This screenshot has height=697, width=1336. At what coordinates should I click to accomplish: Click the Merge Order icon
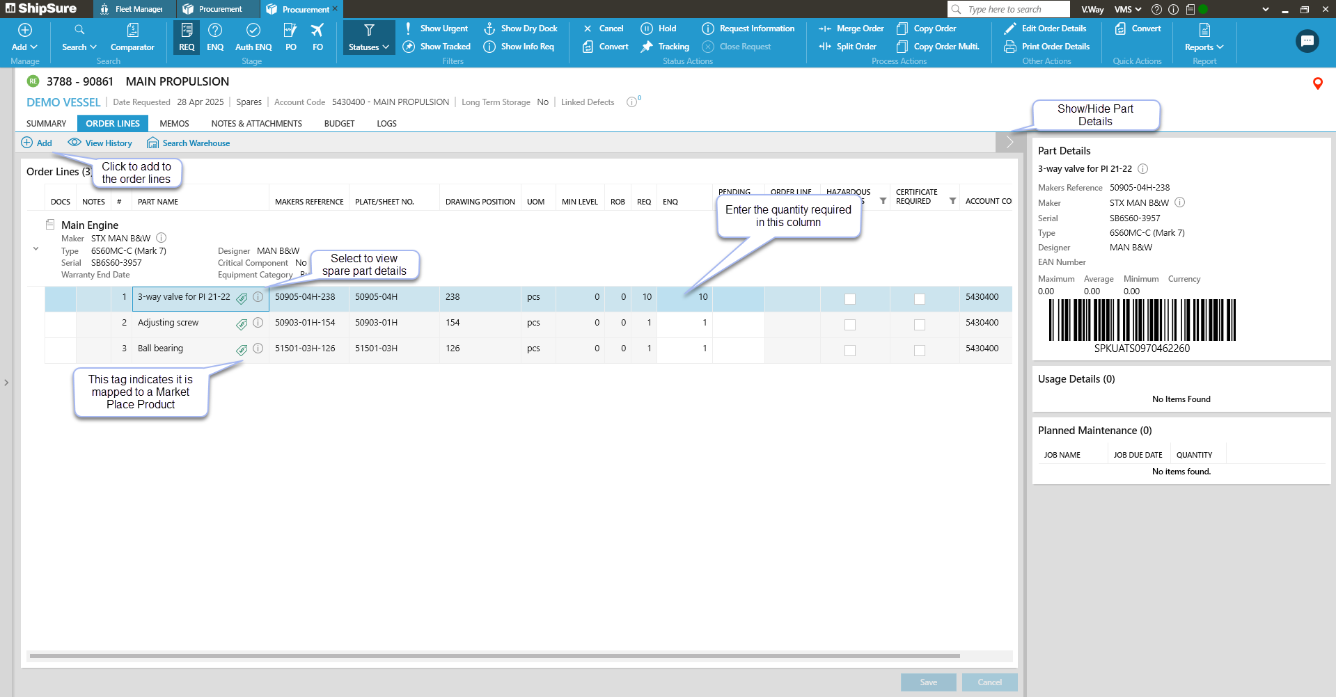coord(825,29)
